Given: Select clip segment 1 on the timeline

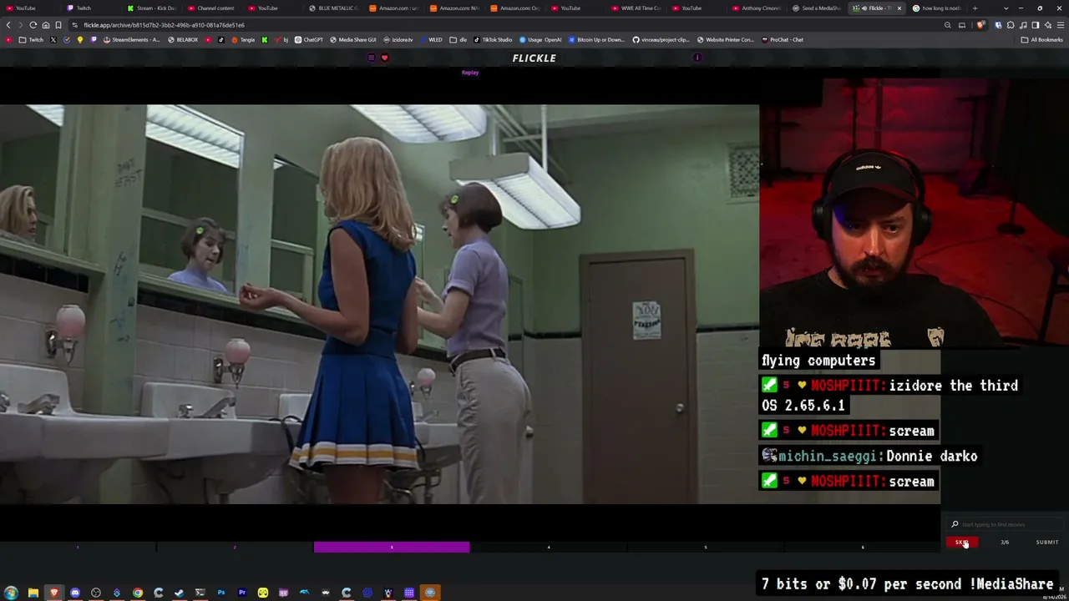Looking at the screenshot, I should pos(78,548).
